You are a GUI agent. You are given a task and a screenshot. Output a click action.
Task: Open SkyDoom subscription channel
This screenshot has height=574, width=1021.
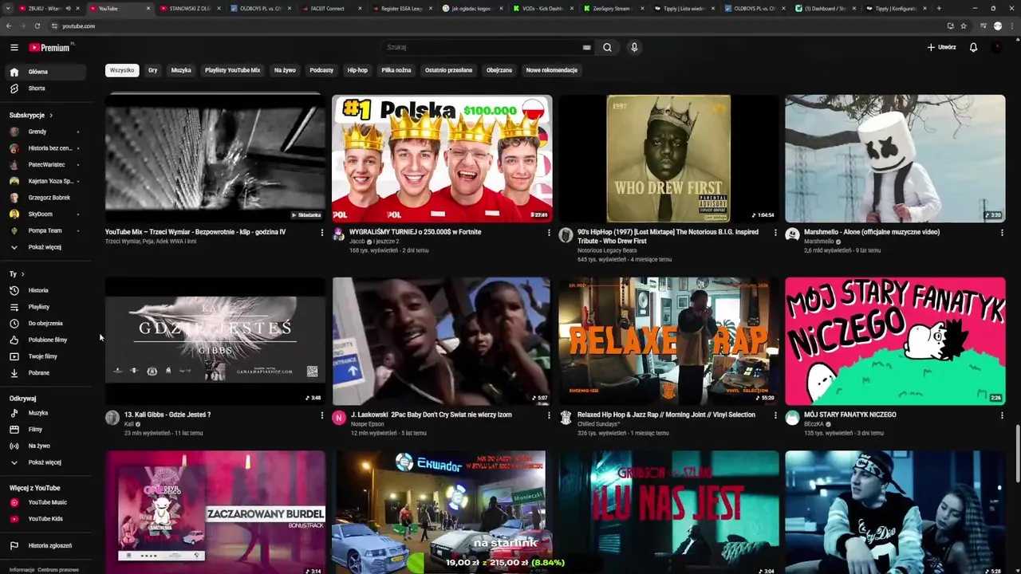(x=45, y=214)
